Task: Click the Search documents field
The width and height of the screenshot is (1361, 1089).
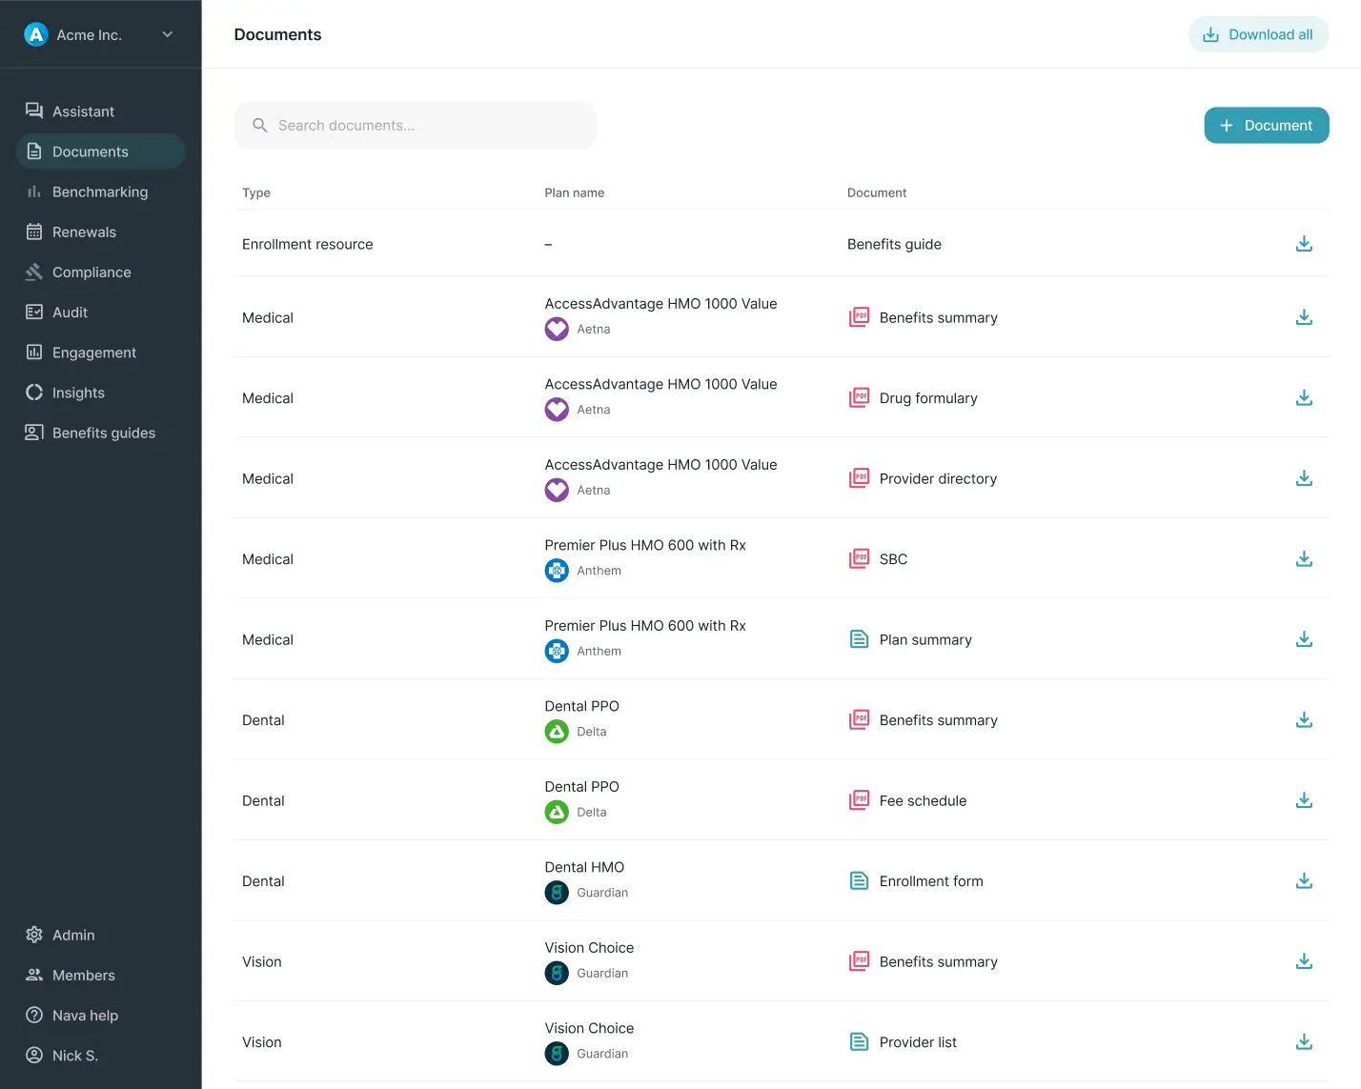Action: [x=415, y=125]
